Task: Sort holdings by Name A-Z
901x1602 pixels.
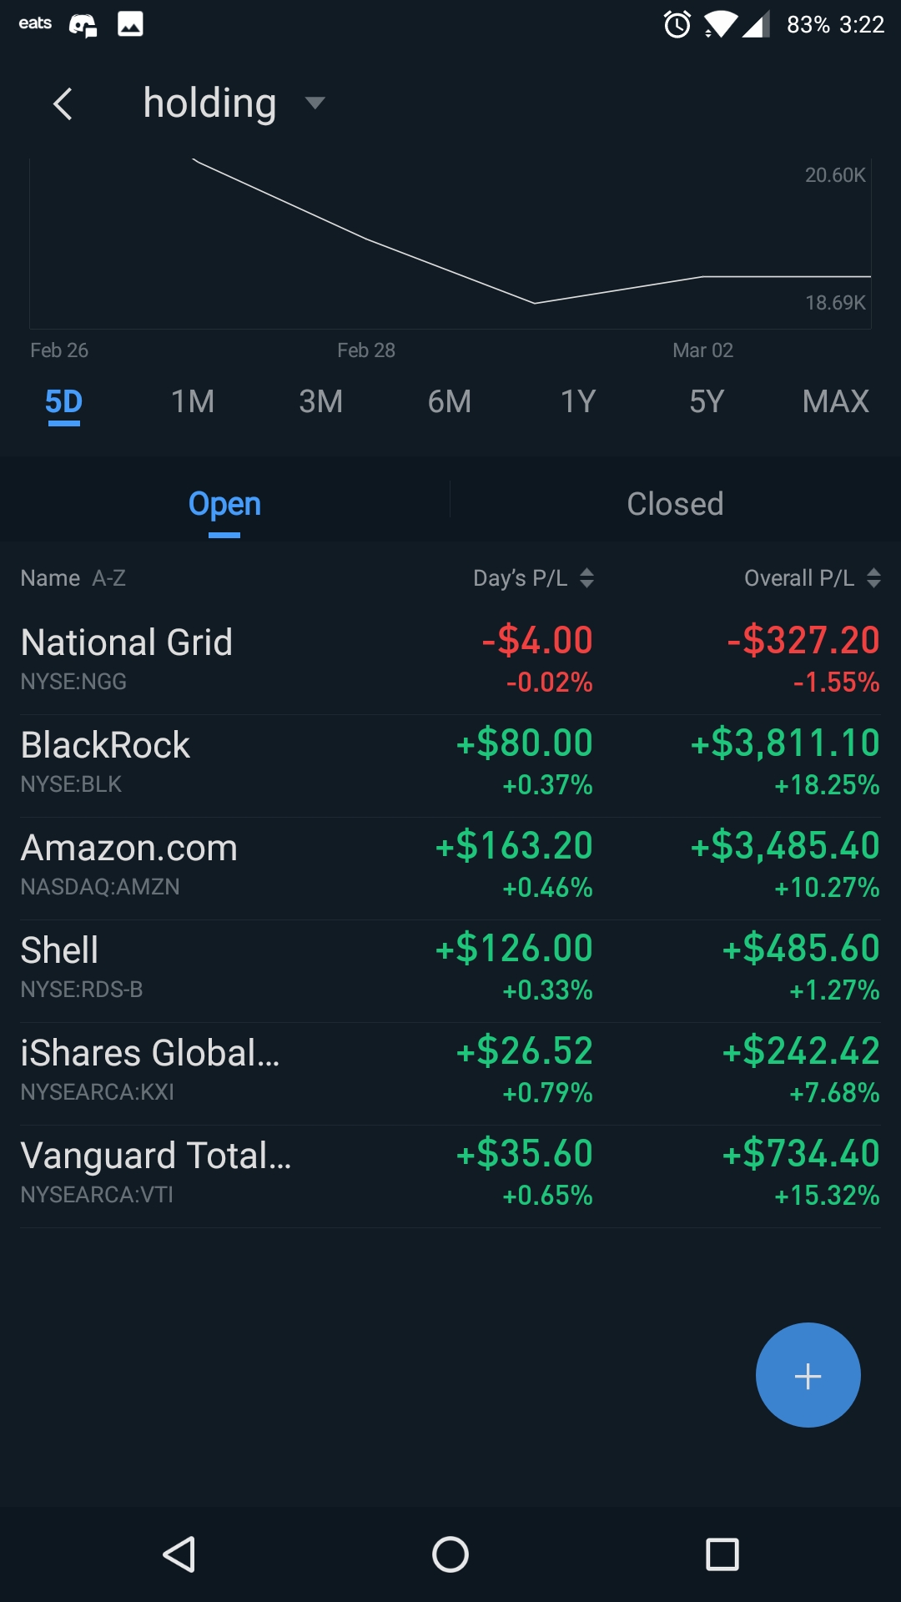Action: (x=73, y=577)
